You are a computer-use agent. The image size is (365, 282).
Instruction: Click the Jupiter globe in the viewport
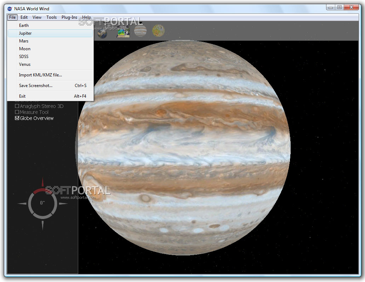pyautogui.click(x=183, y=148)
